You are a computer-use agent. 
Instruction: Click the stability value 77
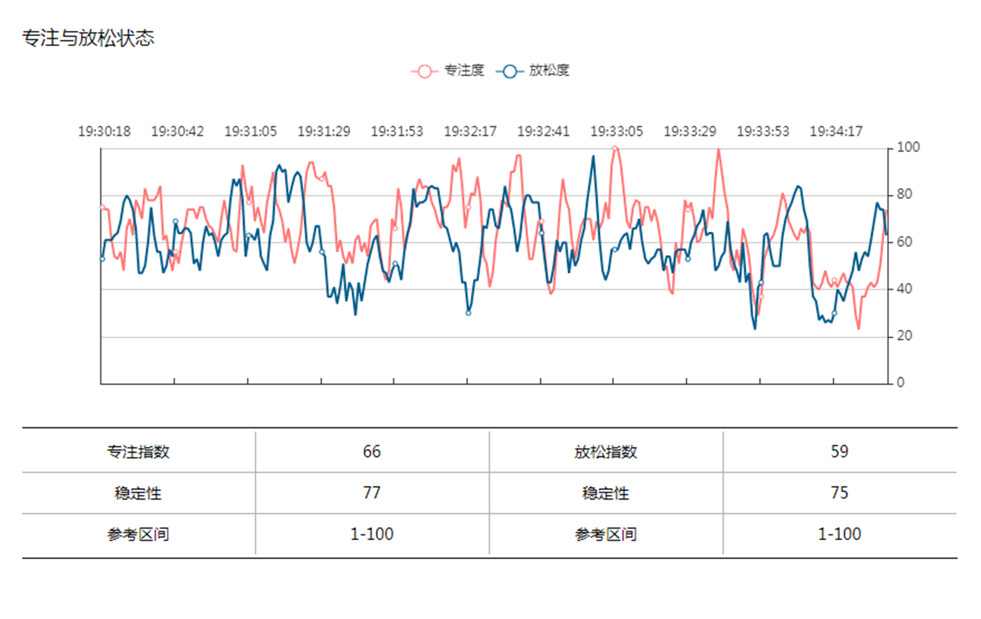point(371,493)
